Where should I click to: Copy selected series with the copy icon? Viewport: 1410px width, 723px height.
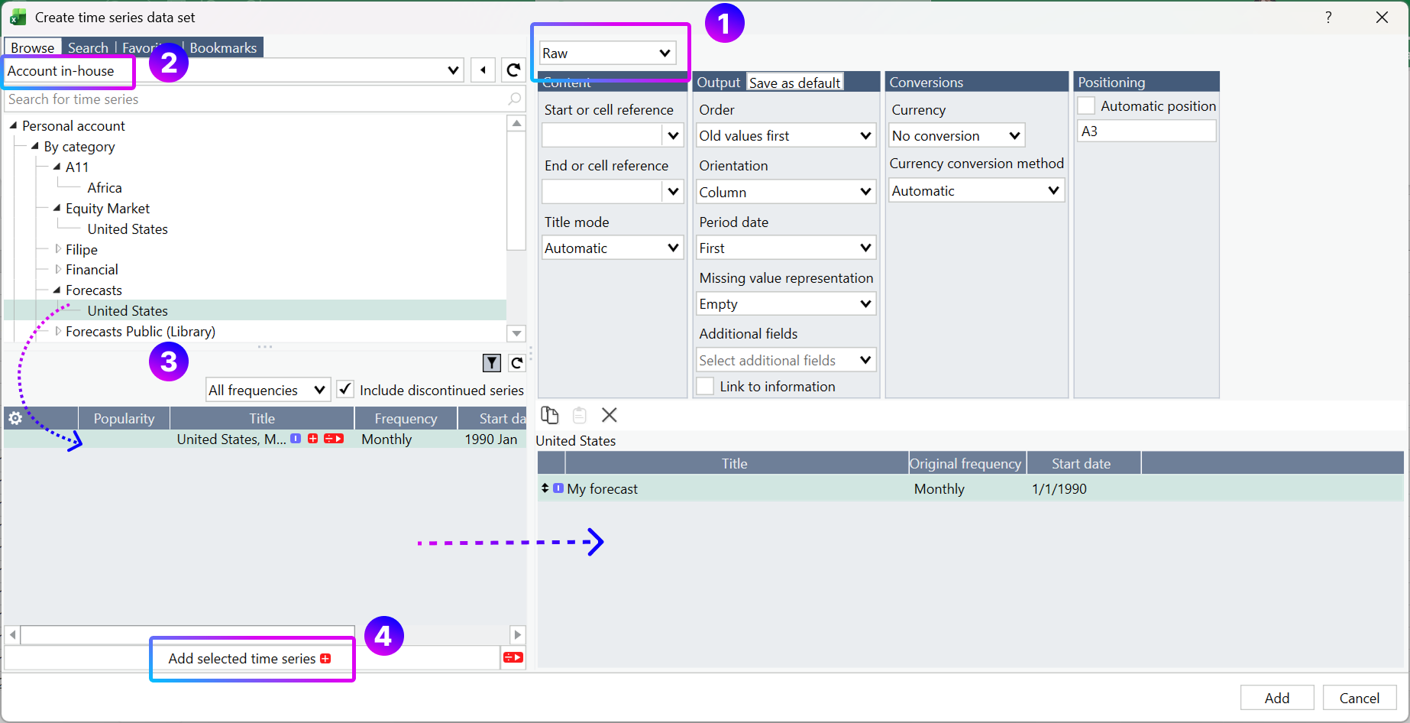pyautogui.click(x=550, y=415)
